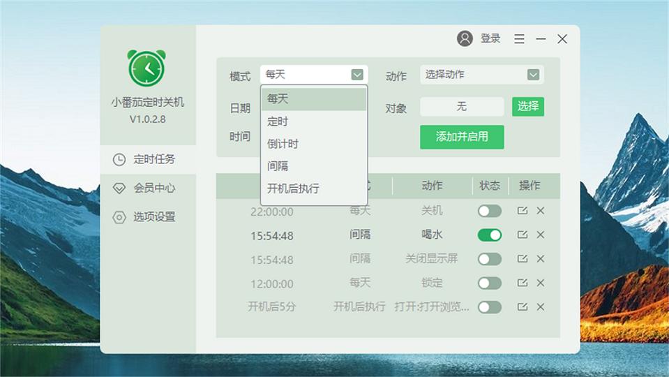Click the green alarm clock app logo
Viewport: 669px width, 377px height.
(146, 68)
